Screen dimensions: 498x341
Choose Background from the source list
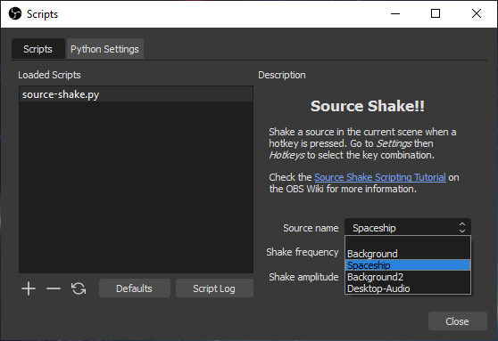pos(408,254)
